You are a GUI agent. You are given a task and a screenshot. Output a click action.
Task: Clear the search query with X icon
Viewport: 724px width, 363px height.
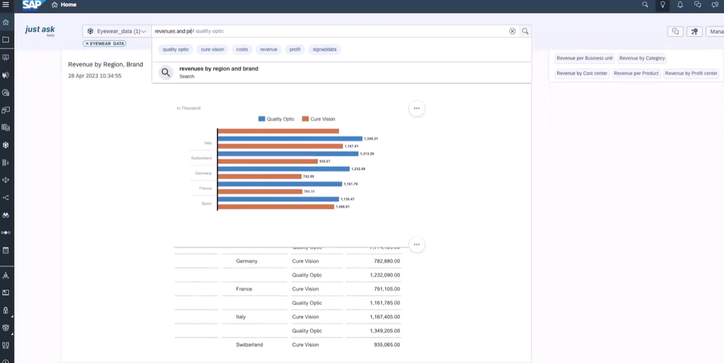[x=512, y=31]
